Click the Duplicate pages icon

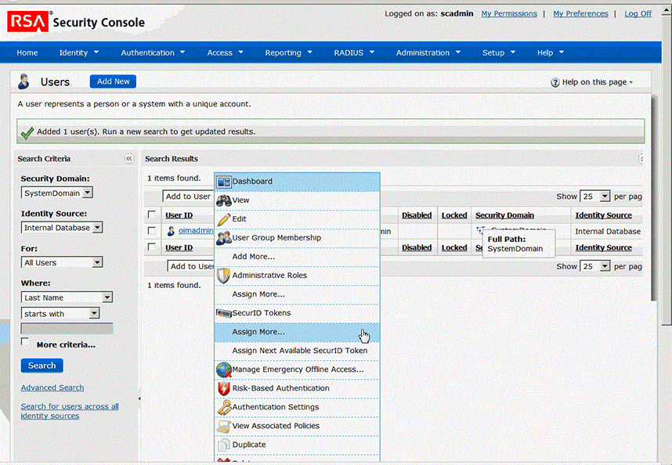click(x=224, y=445)
